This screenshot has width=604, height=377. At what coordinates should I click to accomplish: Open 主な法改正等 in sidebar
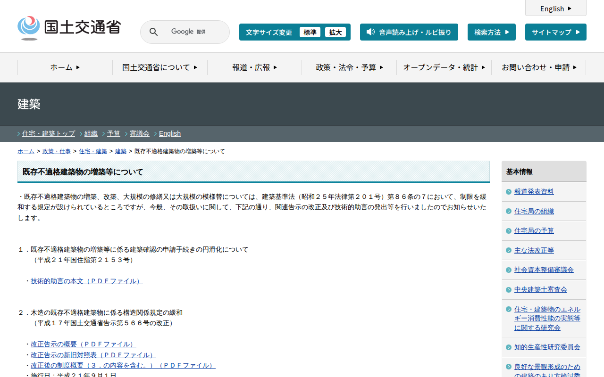534,251
